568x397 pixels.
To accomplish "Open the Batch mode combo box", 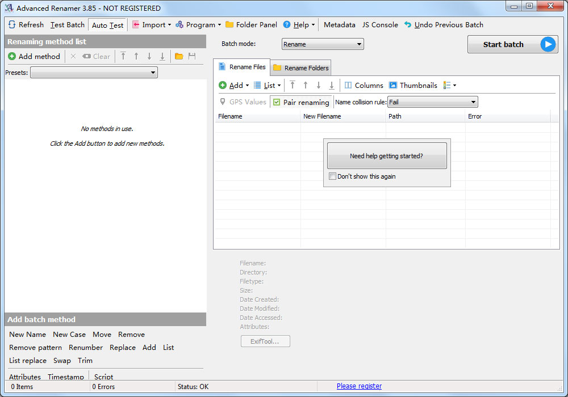I will (323, 44).
